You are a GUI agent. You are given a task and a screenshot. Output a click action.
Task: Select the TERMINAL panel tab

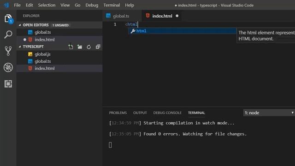[196, 113]
